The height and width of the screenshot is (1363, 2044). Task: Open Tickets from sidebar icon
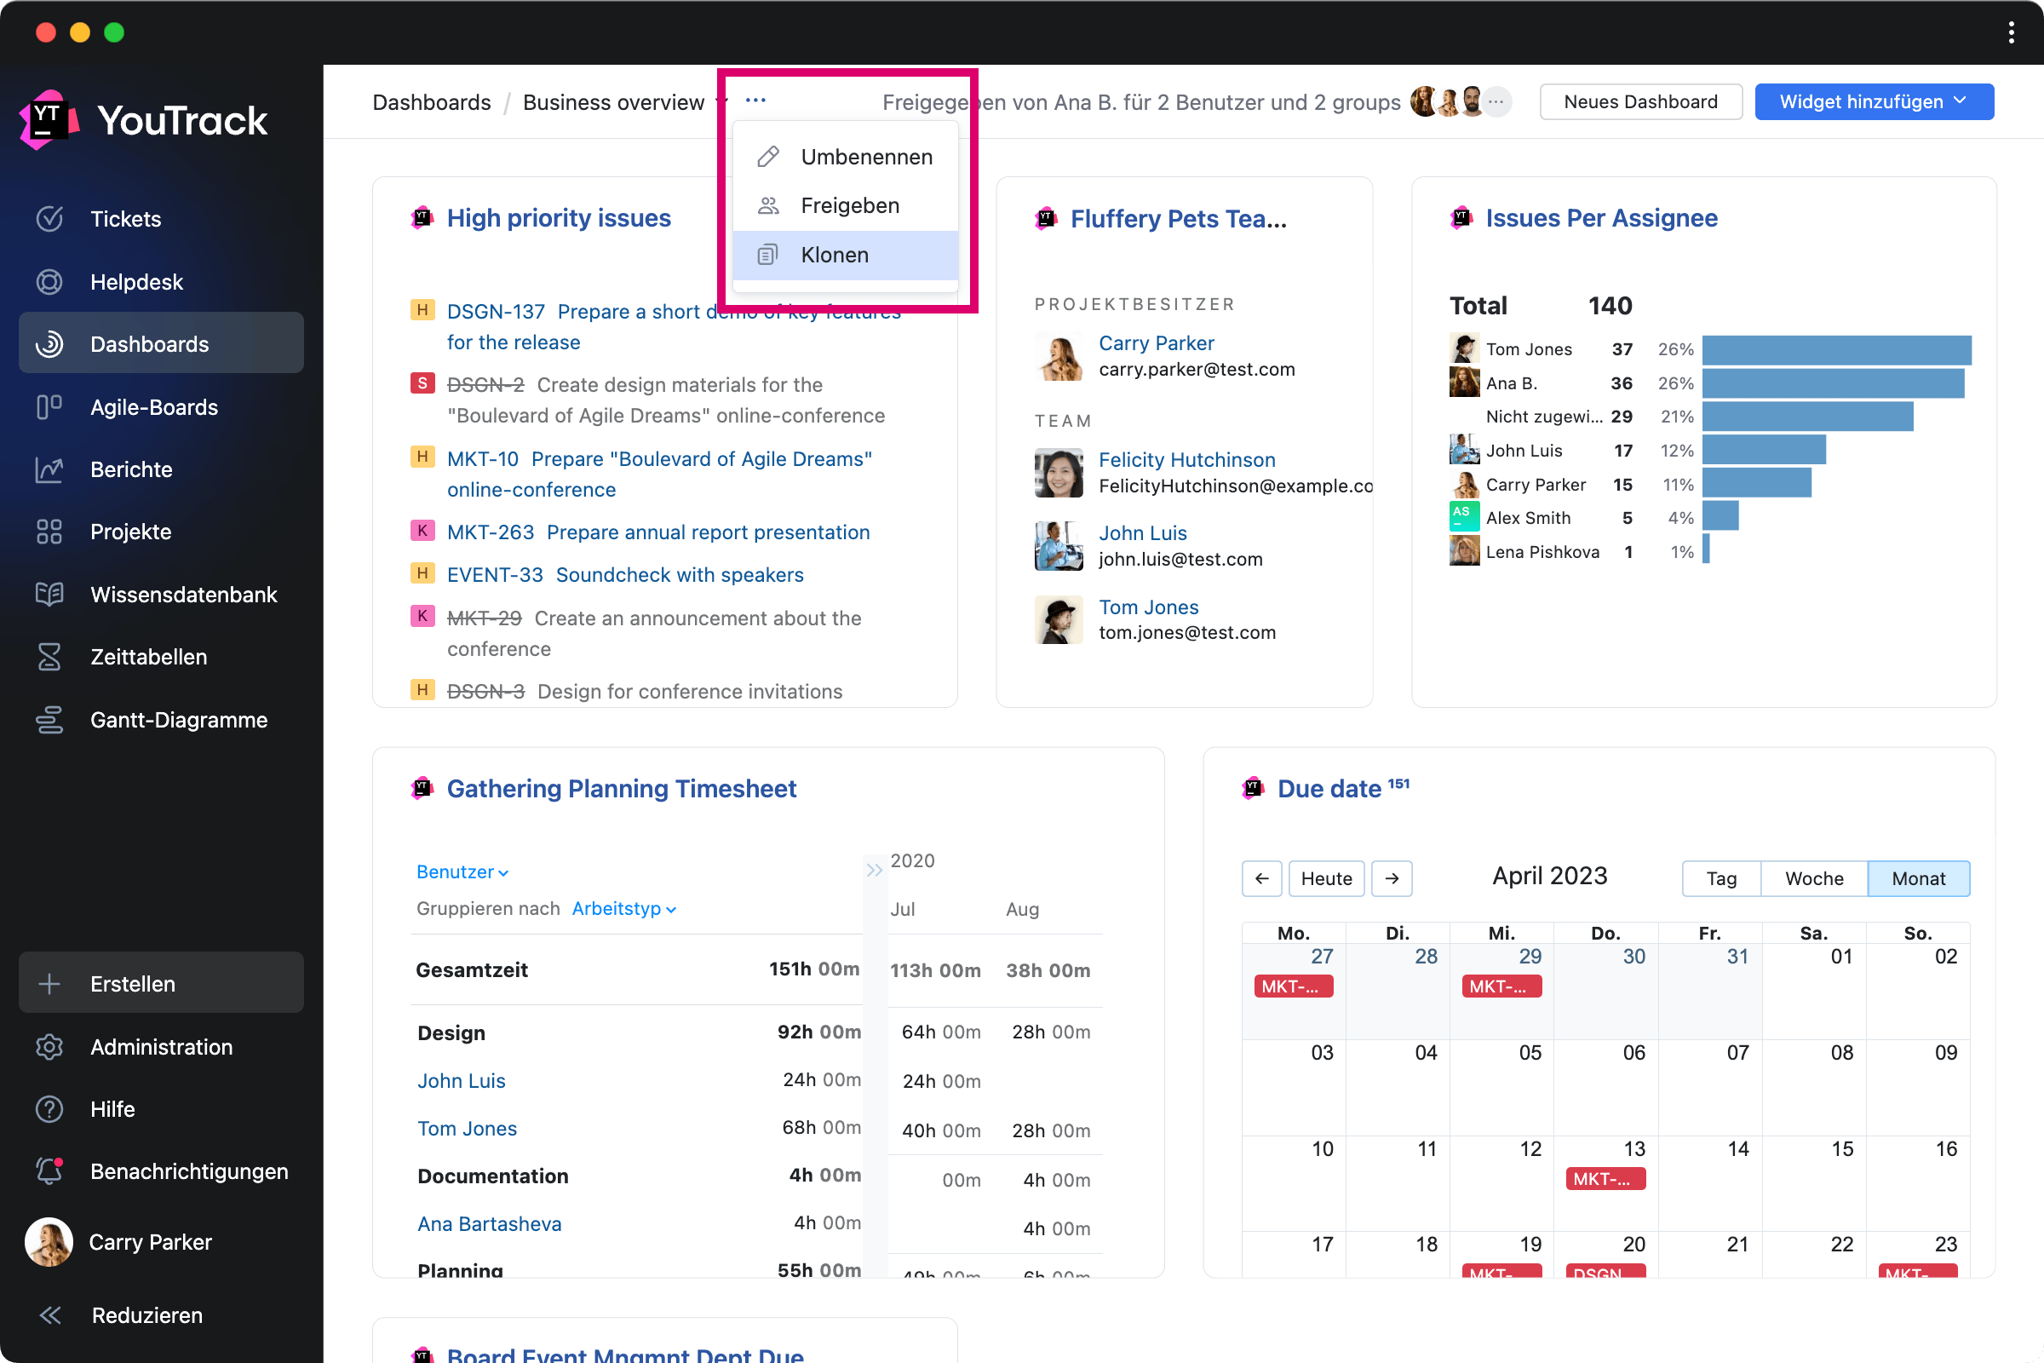[49, 218]
